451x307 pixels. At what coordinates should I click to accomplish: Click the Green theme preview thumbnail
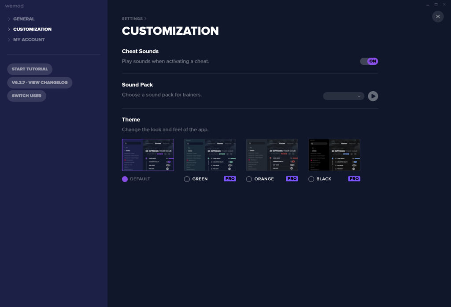click(210, 155)
